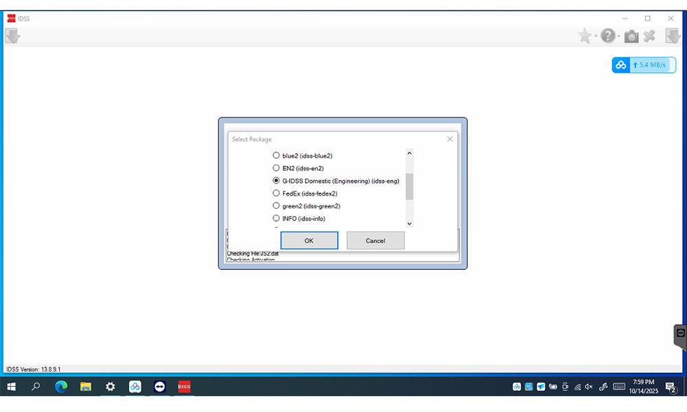Screen dimensions: 687x412
Task: Open the red IDSS taskbar icon
Action: pyautogui.click(x=183, y=387)
